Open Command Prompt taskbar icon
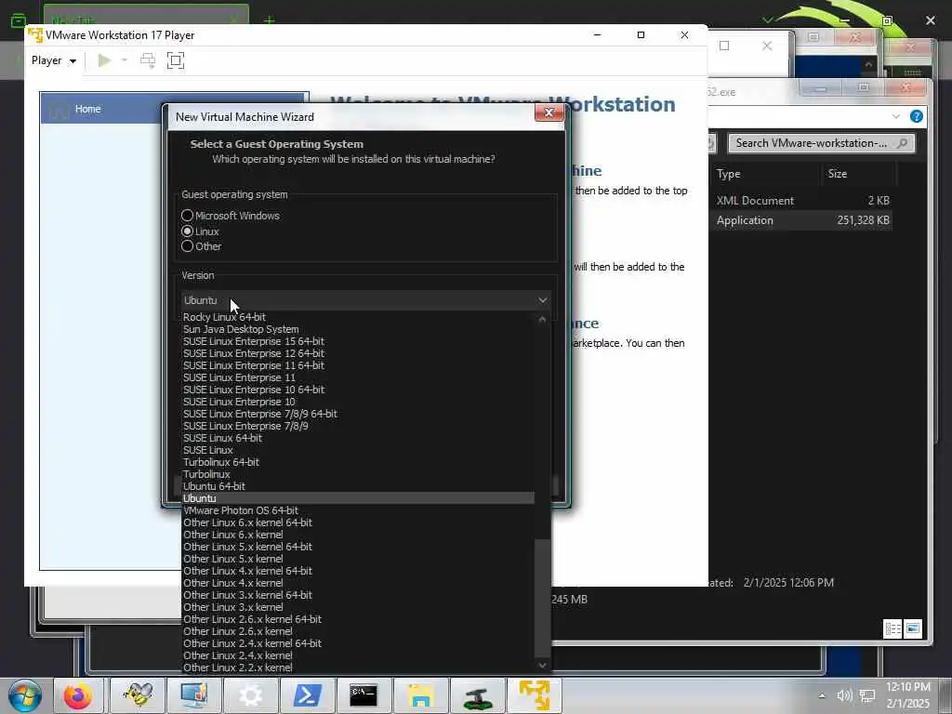This screenshot has height=714, width=952. pos(364,695)
